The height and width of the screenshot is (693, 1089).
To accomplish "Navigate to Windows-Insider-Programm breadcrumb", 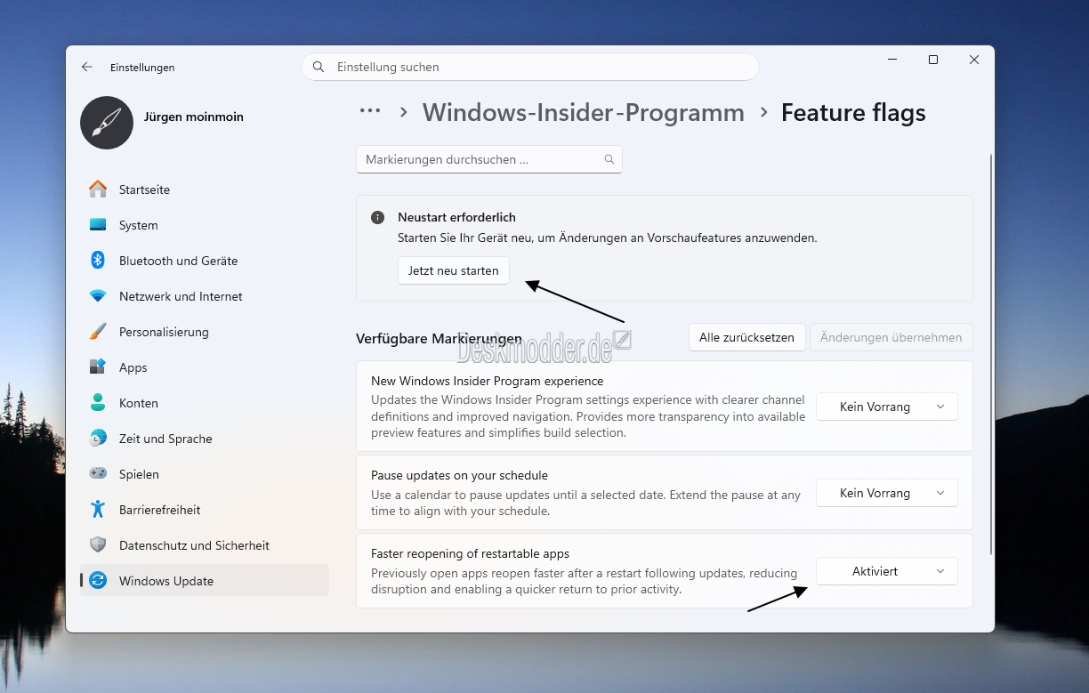I will [583, 113].
